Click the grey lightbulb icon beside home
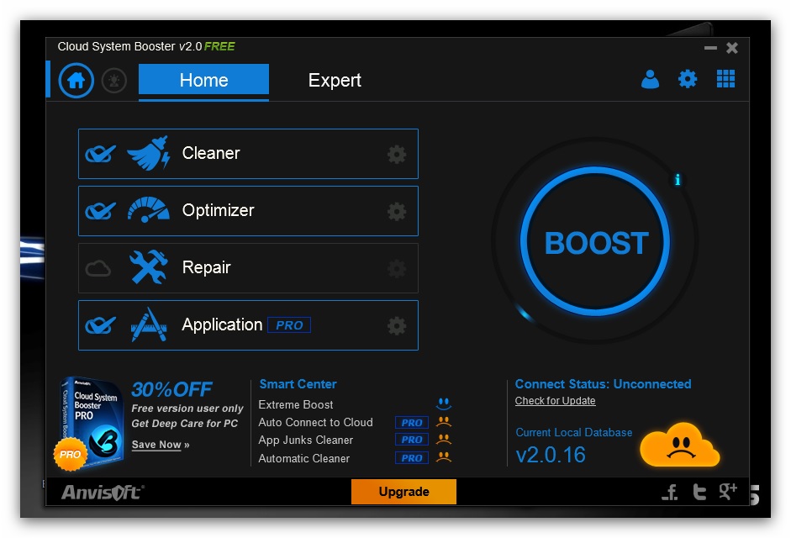The width and height of the screenshot is (791, 538). click(x=114, y=80)
